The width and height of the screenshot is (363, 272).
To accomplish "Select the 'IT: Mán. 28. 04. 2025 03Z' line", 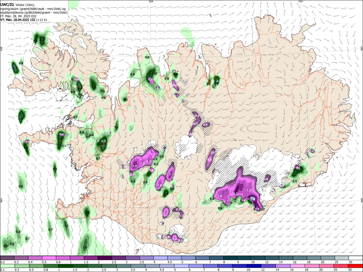I will [x=18, y=16].
